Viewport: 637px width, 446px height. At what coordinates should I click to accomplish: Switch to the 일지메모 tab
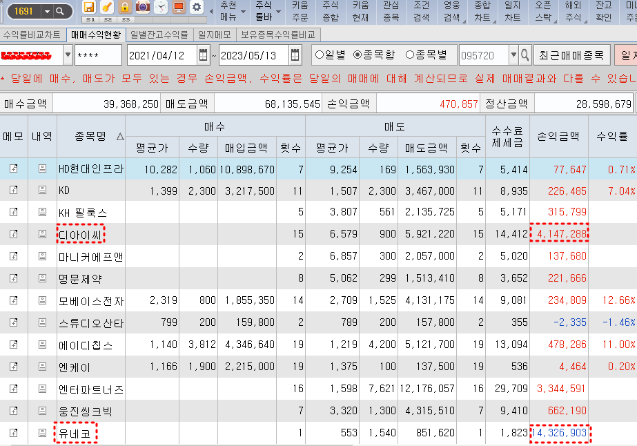[x=215, y=35]
